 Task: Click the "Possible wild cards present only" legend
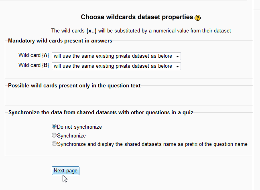tap(74, 86)
